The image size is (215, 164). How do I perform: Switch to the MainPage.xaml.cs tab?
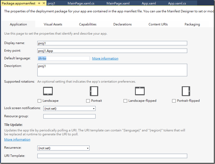point(81,3)
